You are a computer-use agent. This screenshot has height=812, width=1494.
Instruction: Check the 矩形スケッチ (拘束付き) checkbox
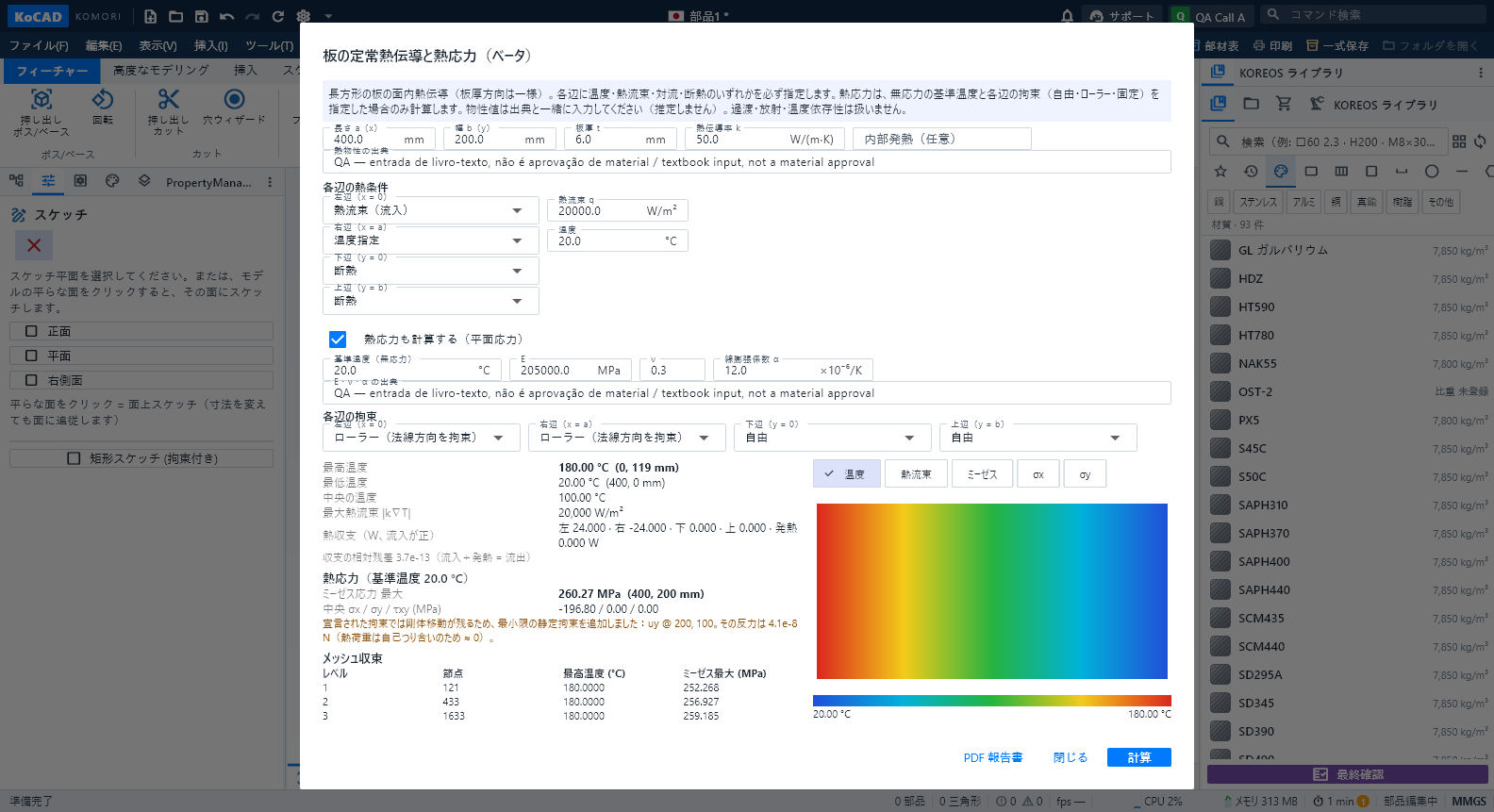pyautogui.click(x=74, y=458)
